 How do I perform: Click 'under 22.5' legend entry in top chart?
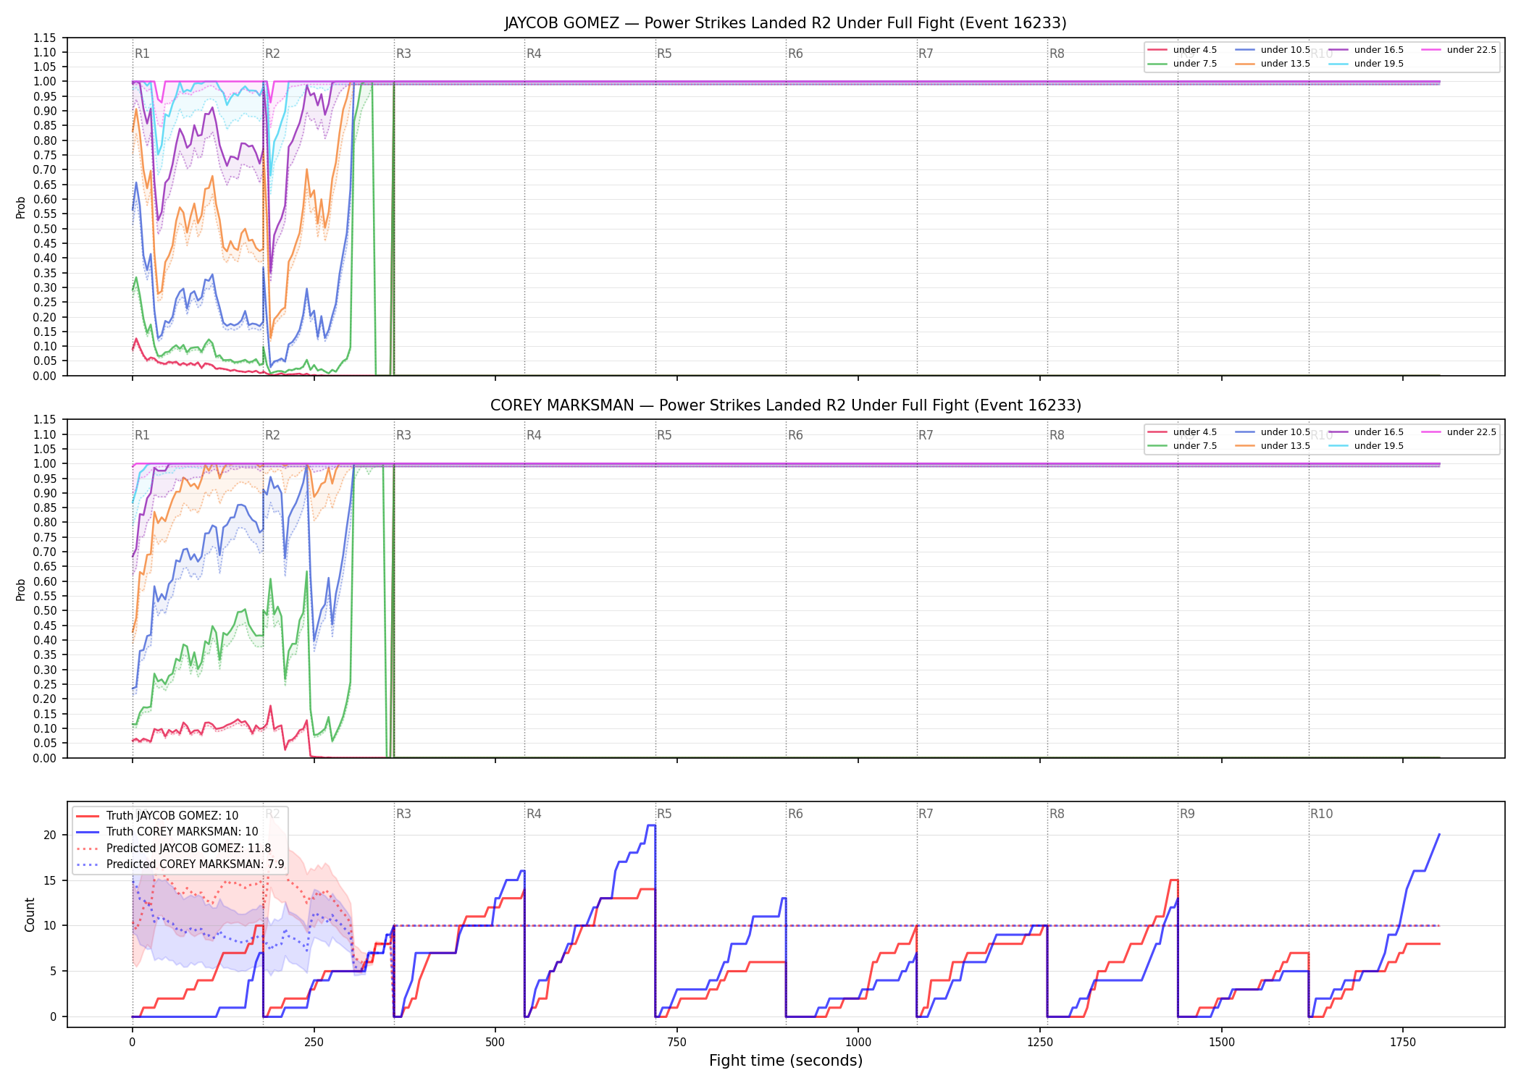[x=1459, y=50]
